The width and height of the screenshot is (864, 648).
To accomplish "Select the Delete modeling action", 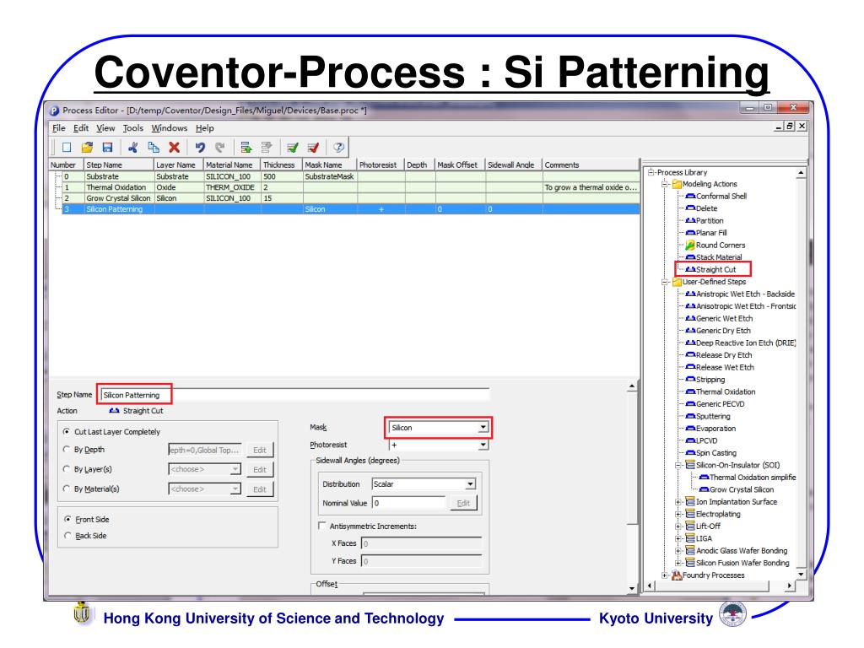I will [x=706, y=208].
